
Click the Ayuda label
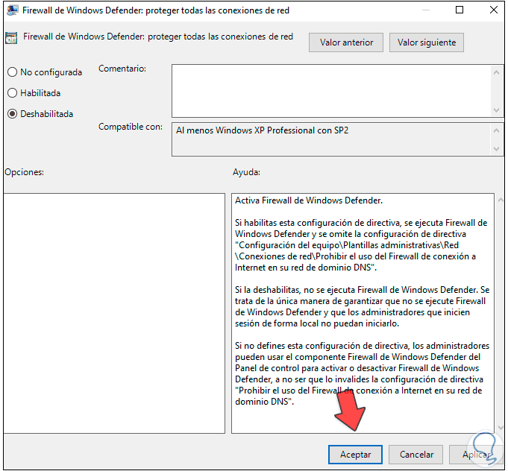click(x=246, y=172)
